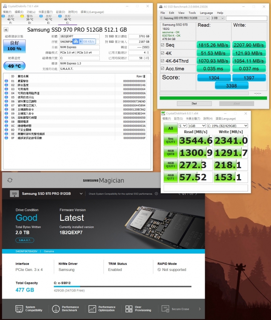This screenshot has width=271, height=320.
Task: Click the CrystalDiskMark bottom status text box
Action: pos(206,188)
